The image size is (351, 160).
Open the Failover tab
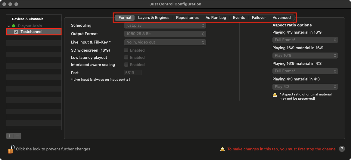[259, 18]
